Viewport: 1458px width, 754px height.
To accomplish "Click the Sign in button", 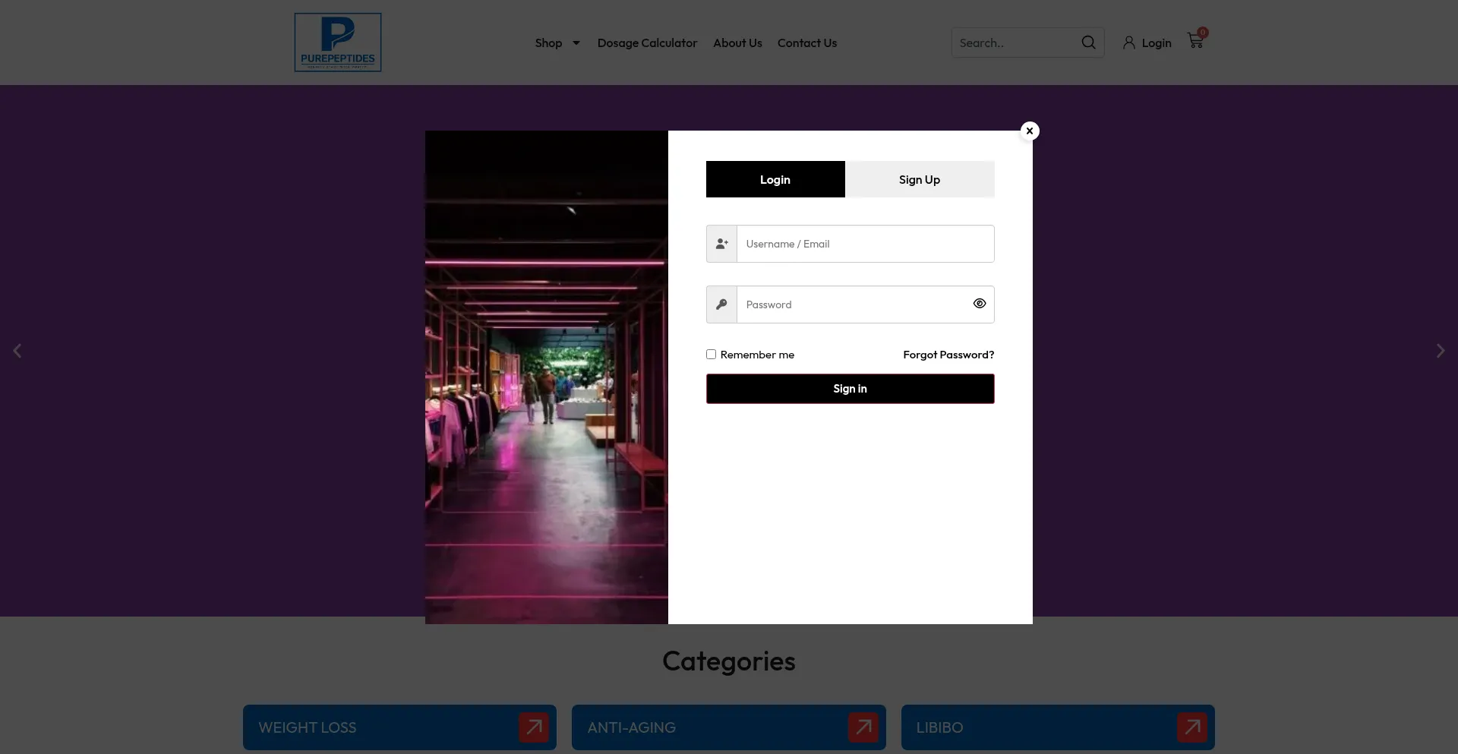I will click(x=850, y=389).
